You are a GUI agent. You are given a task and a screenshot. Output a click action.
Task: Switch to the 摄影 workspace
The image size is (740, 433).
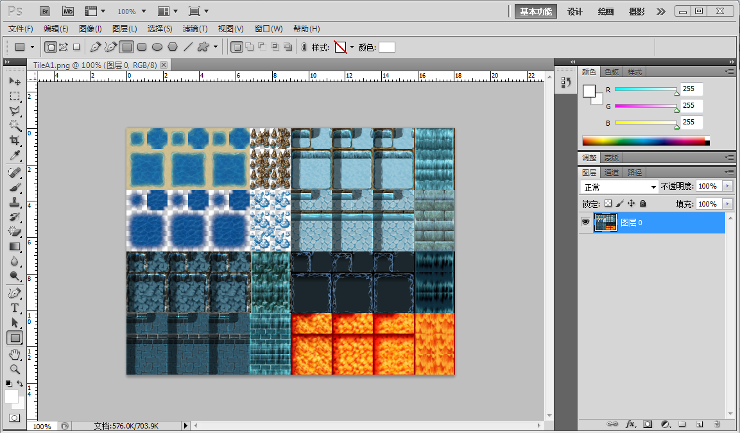[637, 12]
